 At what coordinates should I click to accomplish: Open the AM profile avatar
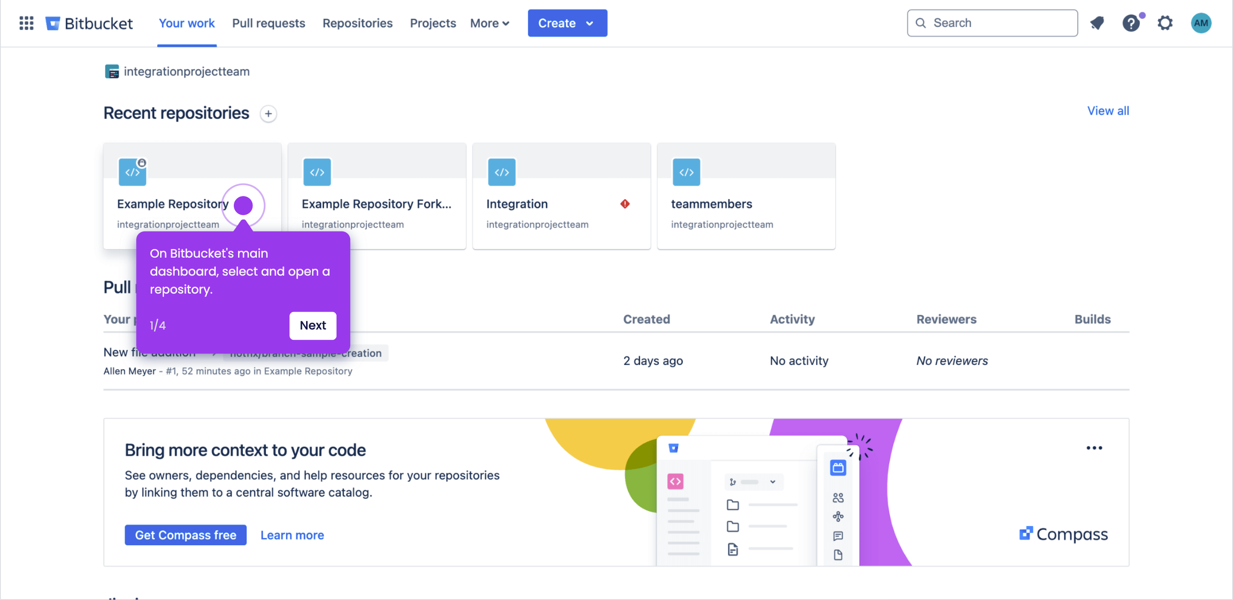(x=1201, y=23)
